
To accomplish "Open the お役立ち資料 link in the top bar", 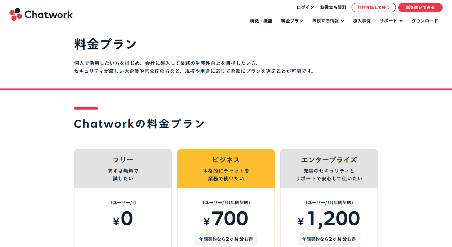I will point(333,7).
